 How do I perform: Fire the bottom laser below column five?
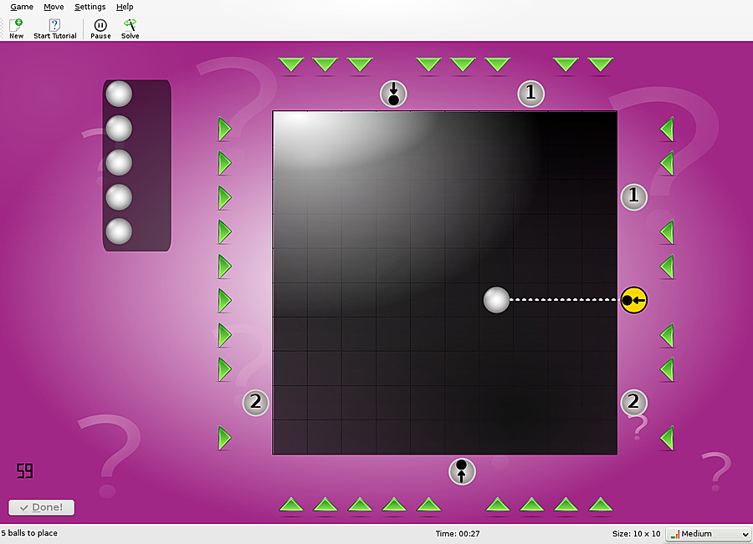click(428, 505)
